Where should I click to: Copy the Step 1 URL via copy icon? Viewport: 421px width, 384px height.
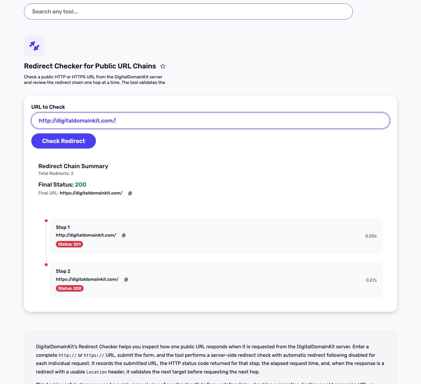coord(124,235)
